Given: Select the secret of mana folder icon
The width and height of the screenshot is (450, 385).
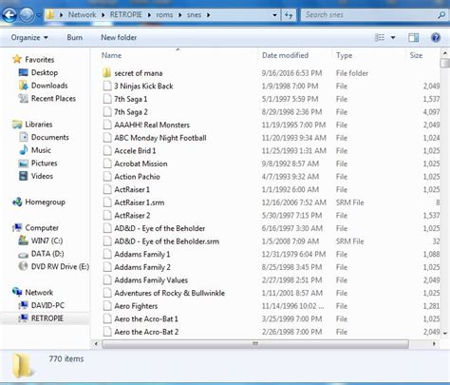Looking at the screenshot, I should (107, 73).
